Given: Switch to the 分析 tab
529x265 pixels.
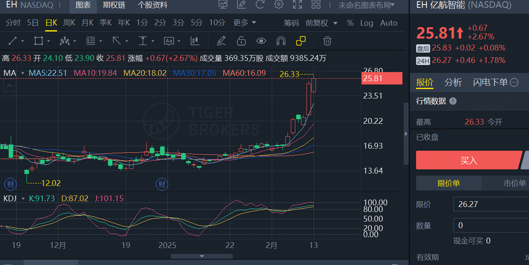Looking at the screenshot, I should [x=453, y=82].
